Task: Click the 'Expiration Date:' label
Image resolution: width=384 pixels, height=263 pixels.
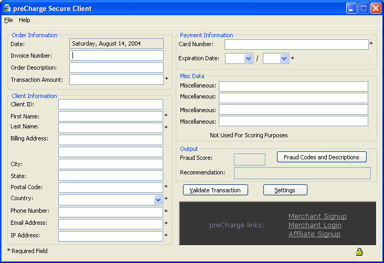Action: 199,59
